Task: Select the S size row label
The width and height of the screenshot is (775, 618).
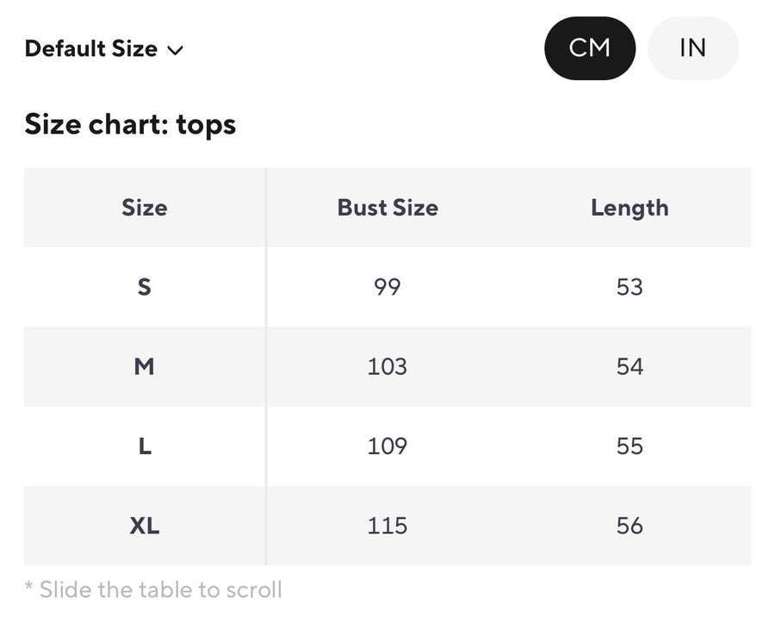Action: pos(145,287)
